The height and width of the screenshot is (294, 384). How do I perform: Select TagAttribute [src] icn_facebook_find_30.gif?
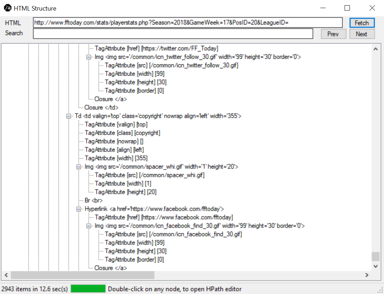173,234
